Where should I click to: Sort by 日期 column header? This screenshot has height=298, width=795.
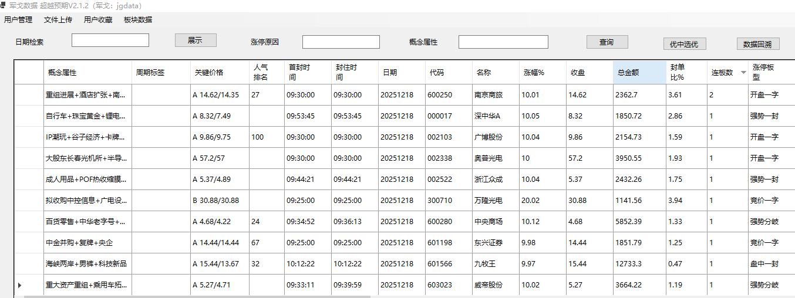pos(402,73)
